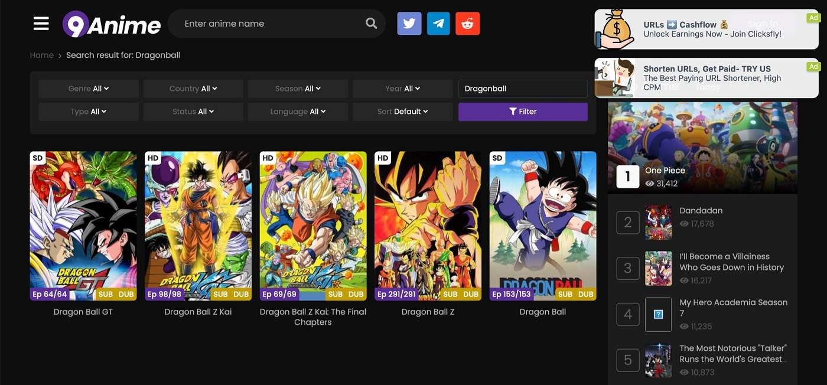Screen dimensions: 827x385
Task: Click the Sign In link
Action: pyautogui.click(x=763, y=24)
